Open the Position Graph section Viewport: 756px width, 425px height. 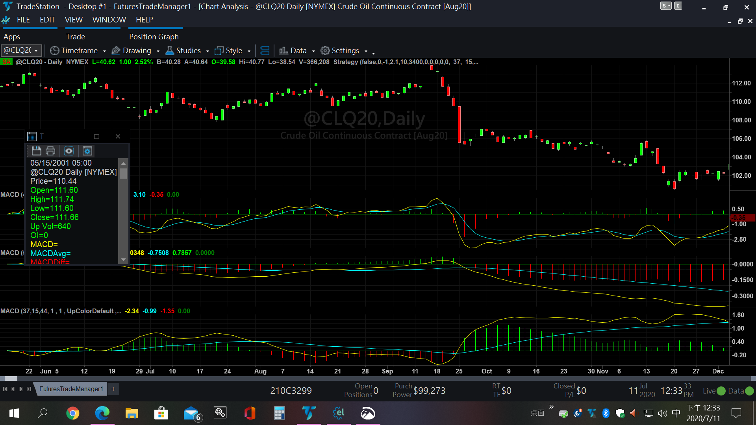tap(154, 37)
